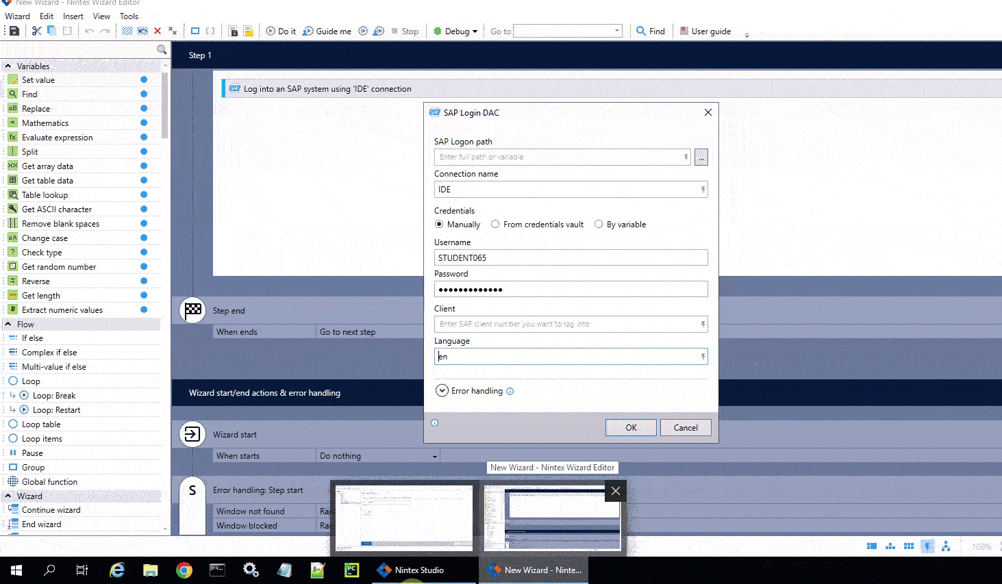The image size is (1002, 584).
Task: Click the Cut scissors icon
Action: tap(37, 31)
